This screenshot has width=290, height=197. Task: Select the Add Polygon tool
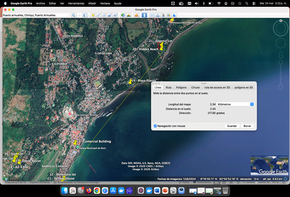point(99,15)
